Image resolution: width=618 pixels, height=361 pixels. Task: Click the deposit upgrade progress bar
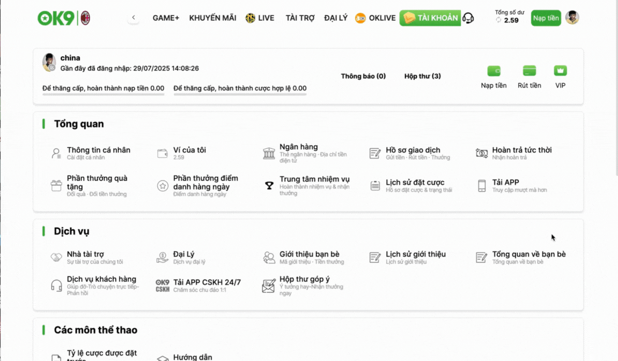pyautogui.click(x=103, y=94)
